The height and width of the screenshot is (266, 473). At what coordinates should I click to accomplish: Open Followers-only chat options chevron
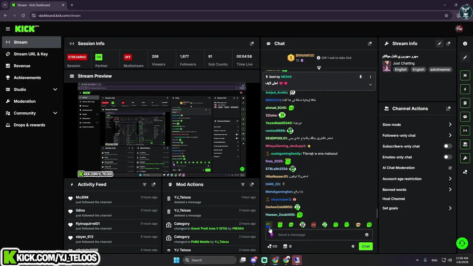pyautogui.click(x=450, y=136)
